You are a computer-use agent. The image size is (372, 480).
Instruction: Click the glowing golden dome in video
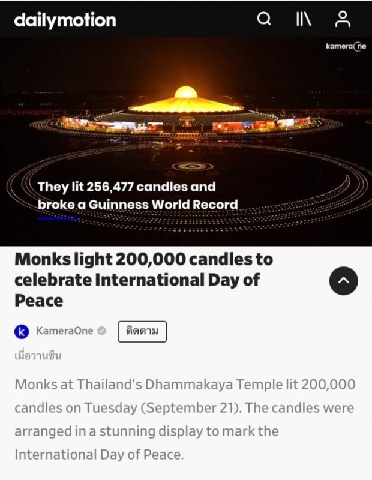point(185,92)
